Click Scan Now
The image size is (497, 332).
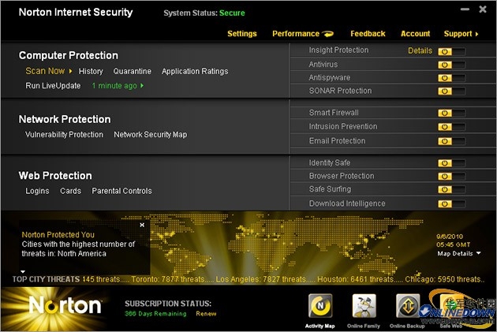click(x=45, y=71)
